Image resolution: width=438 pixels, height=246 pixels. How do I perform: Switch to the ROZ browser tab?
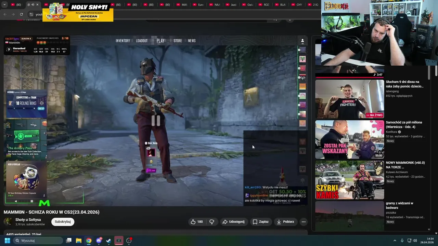click(x=265, y=5)
